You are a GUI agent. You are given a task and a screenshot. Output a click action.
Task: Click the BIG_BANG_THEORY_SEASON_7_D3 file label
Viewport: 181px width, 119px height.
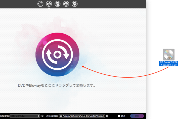168,63
